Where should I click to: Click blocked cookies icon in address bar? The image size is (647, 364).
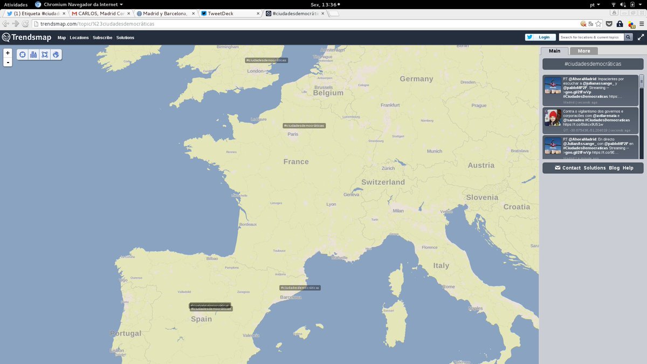pyautogui.click(x=583, y=24)
